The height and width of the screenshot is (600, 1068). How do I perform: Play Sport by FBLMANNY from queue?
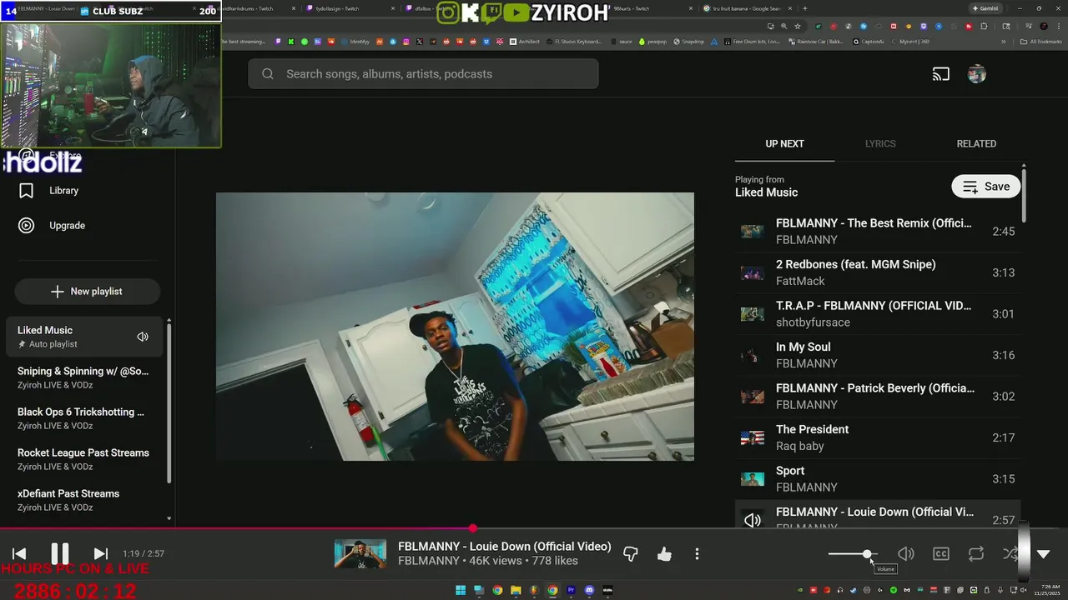[877, 479]
